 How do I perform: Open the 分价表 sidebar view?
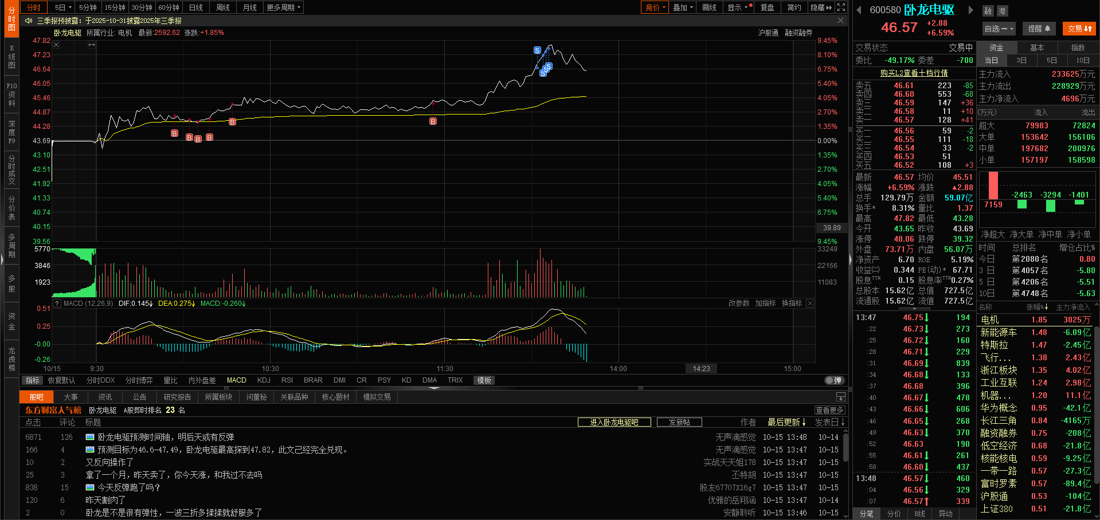tap(11, 208)
